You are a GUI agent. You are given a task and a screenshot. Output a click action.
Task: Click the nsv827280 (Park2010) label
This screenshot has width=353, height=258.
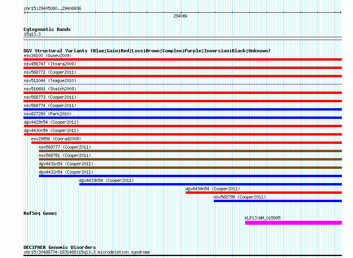48,114
